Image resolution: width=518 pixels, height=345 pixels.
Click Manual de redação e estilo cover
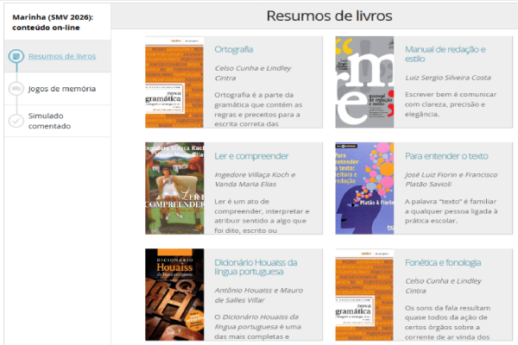pyautogui.click(x=364, y=82)
